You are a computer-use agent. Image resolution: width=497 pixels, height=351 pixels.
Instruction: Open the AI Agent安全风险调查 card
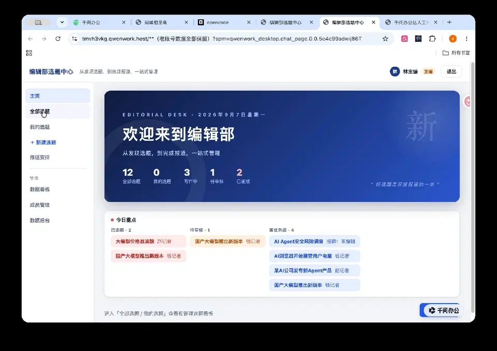(314, 241)
